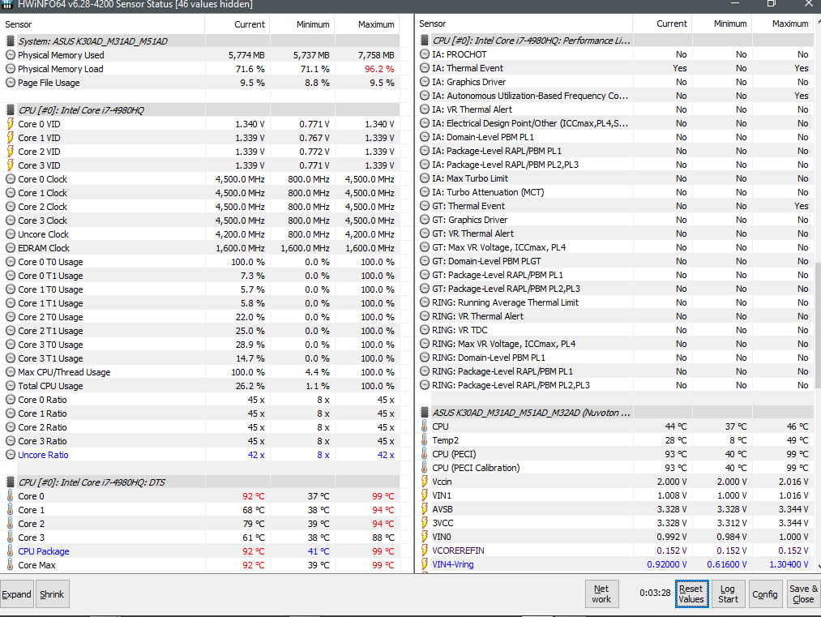This screenshot has width=821, height=617.
Task: Select the CPU (PECI Calibration) row
Action: pos(614,468)
